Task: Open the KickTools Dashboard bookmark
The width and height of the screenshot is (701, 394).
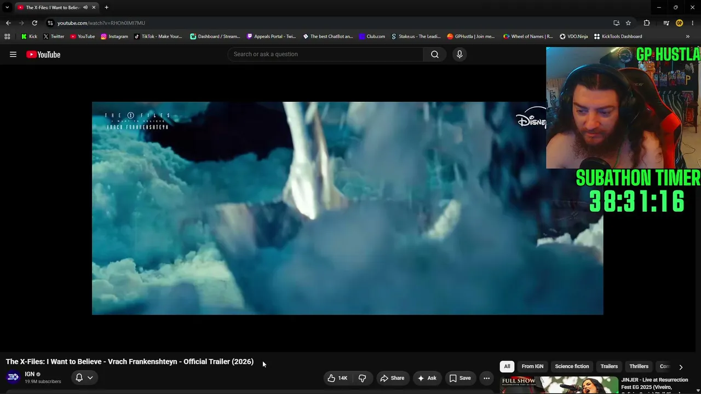Action: [x=618, y=37]
